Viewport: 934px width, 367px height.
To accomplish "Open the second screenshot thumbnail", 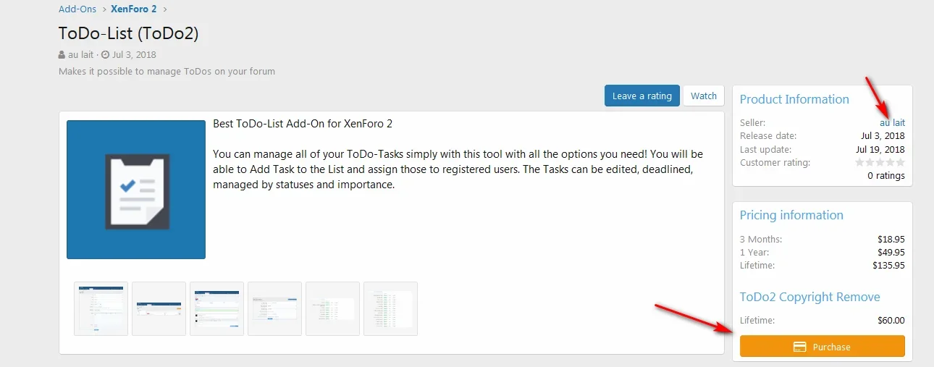I will point(159,308).
